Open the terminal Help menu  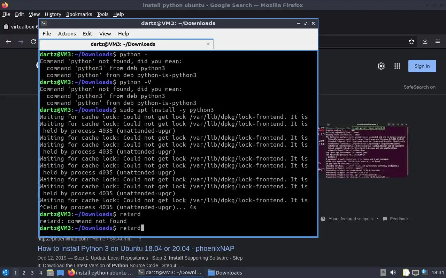click(x=124, y=34)
